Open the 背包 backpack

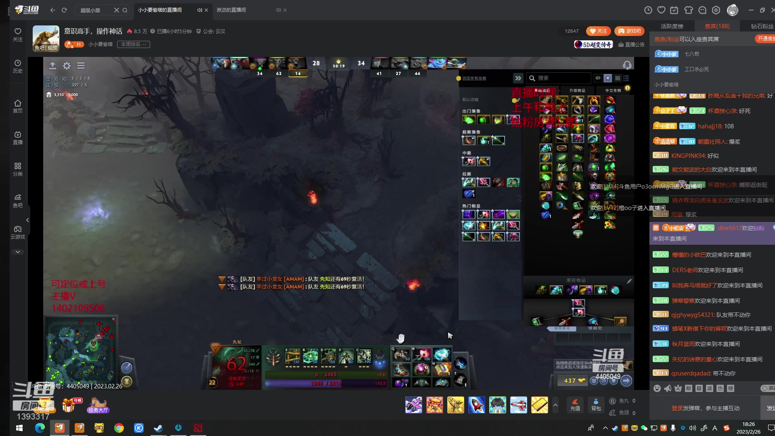coord(596,405)
